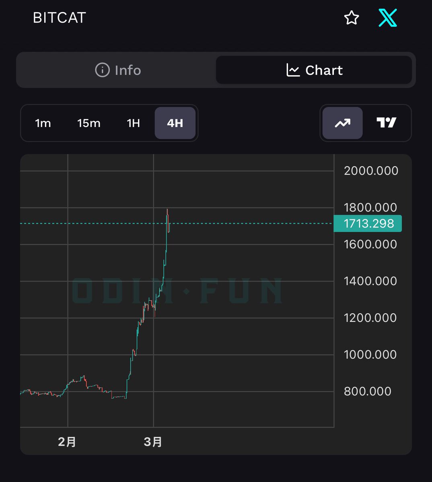Click the 2000.000 price axis label
This screenshot has width=432, height=482.
(371, 171)
